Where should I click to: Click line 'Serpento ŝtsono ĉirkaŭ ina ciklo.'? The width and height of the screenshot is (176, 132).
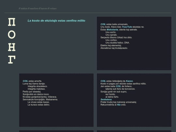(x=116, y=37)
